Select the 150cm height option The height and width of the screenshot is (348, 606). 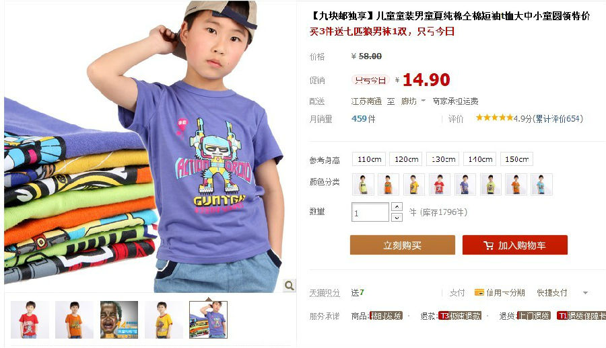pos(516,159)
